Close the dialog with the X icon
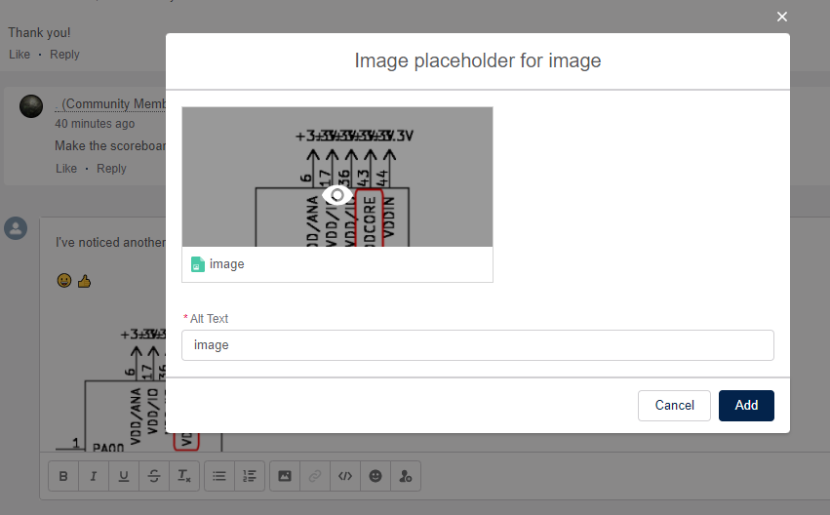 tap(782, 17)
